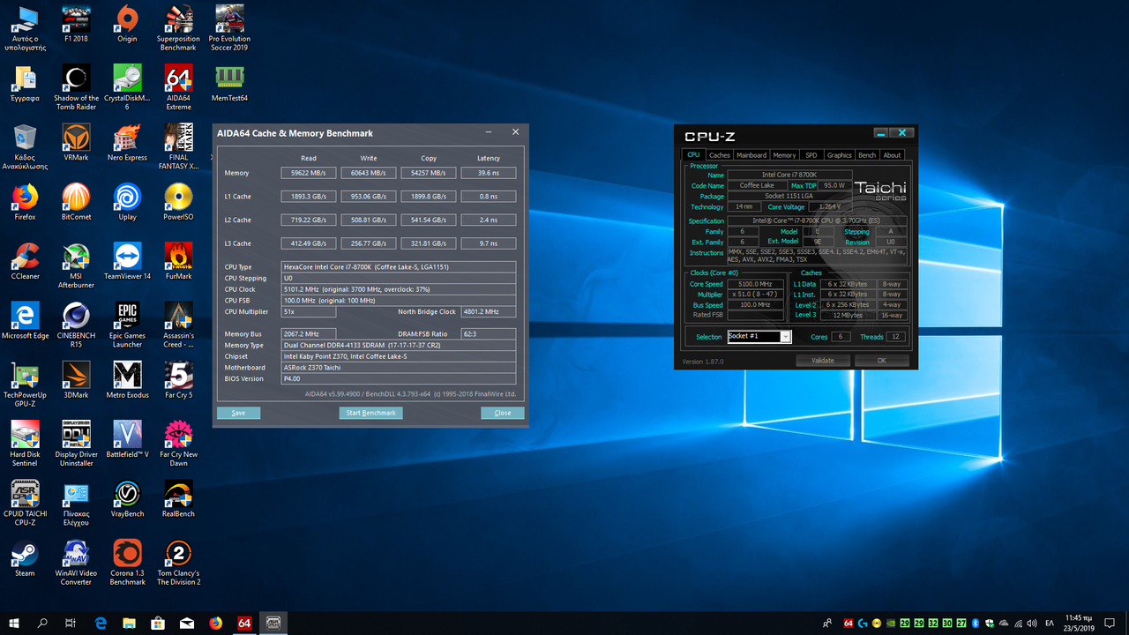1129x635 pixels.
Task: Open the About tab in CPU-Z
Action: coord(893,155)
